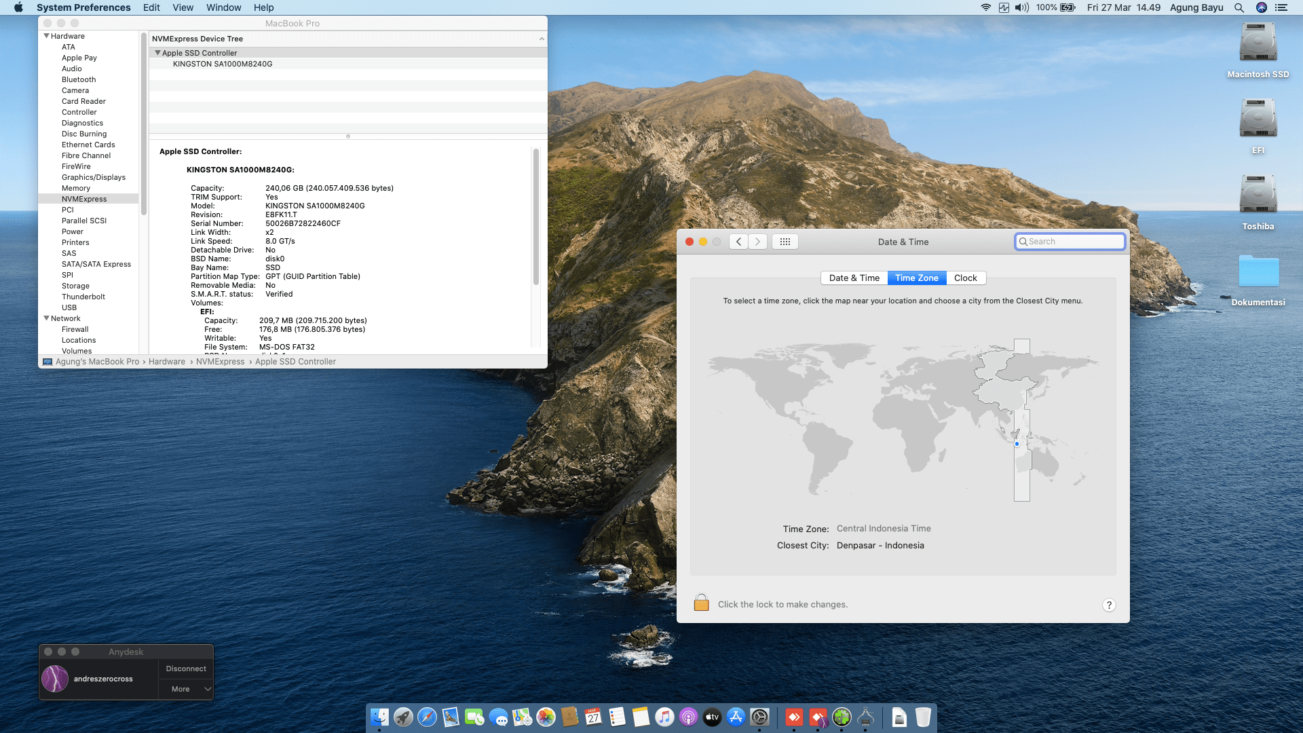The height and width of the screenshot is (733, 1303).
Task: Switch to the Clock tab
Action: tap(965, 278)
